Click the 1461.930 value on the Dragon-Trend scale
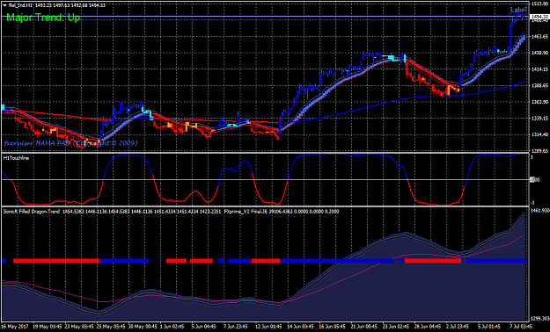This screenshot has width=550, height=332. [539, 211]
